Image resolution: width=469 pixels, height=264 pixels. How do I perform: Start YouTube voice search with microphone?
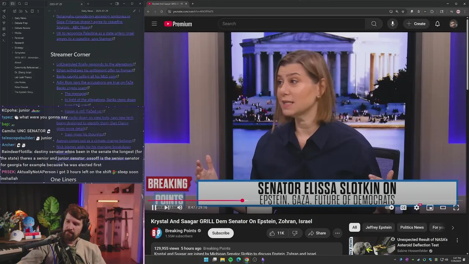coord(392,24)
